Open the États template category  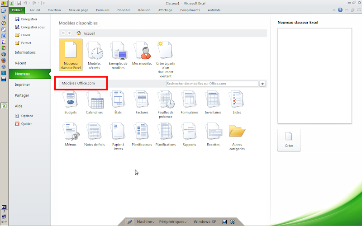click(x=118, y=103)
